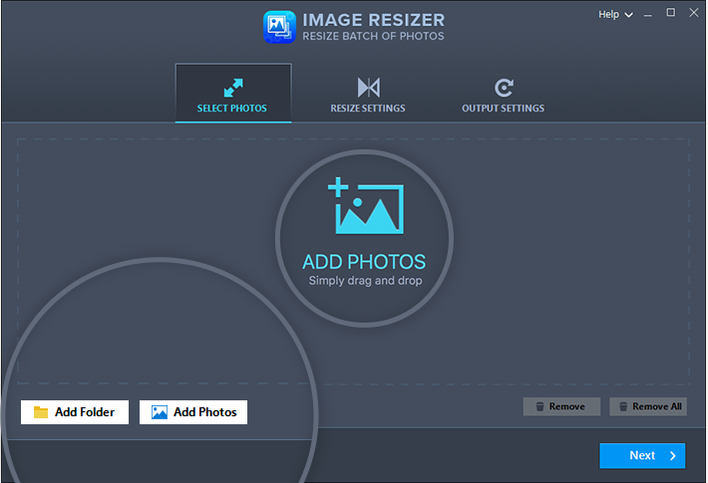Click the Output Settings refresh icon
This screenshot has width=708, height=483.
click(x=504, y=88)
